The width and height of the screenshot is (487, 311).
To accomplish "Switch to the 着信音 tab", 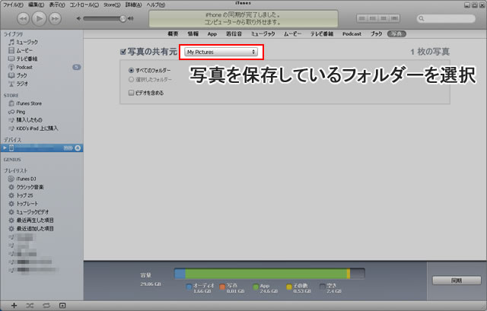I will (x=234, y=33).
